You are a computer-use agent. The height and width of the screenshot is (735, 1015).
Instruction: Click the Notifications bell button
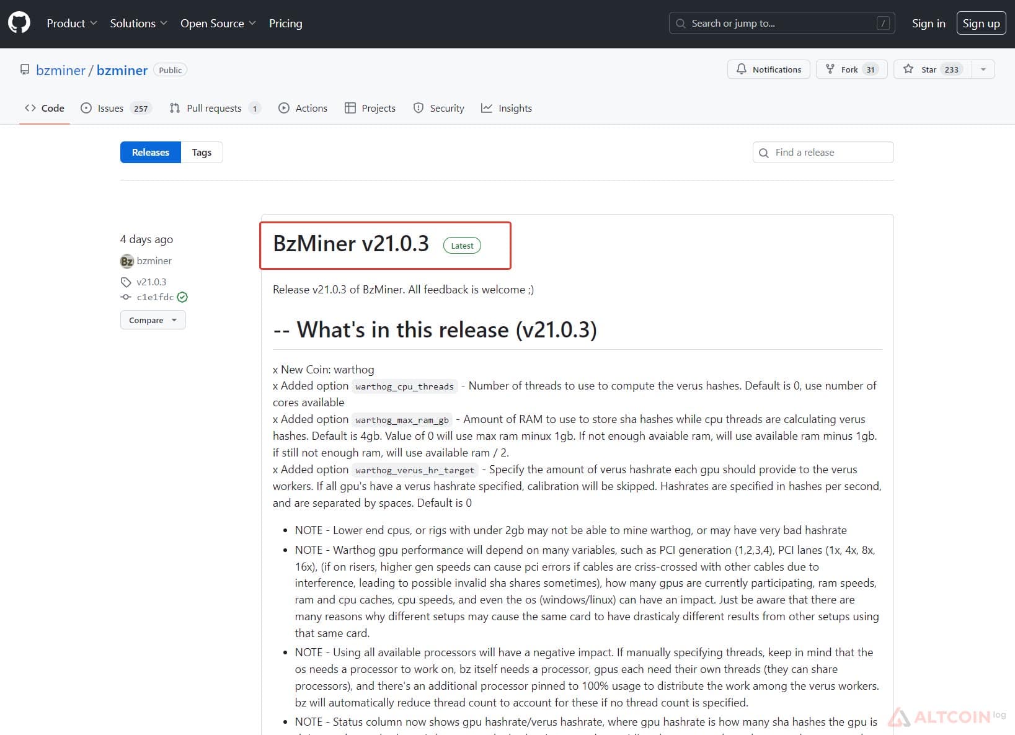point(768,69)
